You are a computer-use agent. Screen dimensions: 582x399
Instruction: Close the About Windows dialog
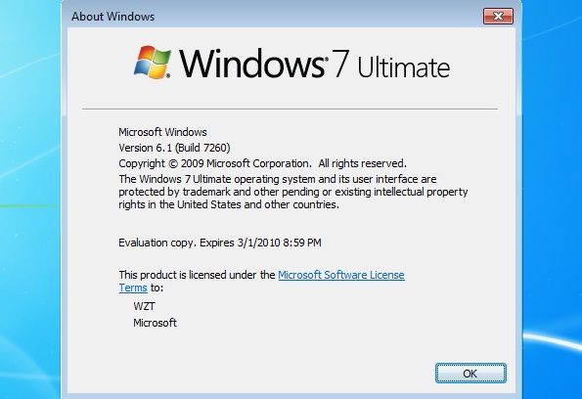pos(498,16)
